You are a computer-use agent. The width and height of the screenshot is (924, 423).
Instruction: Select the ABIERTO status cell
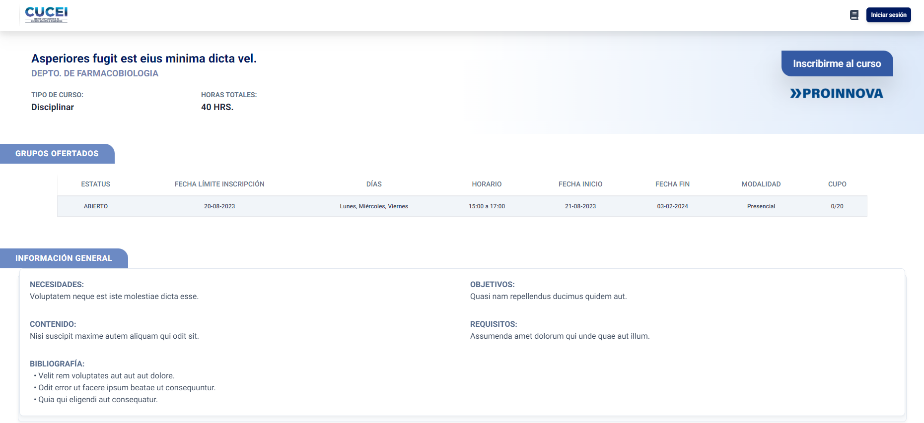point(96,206)
